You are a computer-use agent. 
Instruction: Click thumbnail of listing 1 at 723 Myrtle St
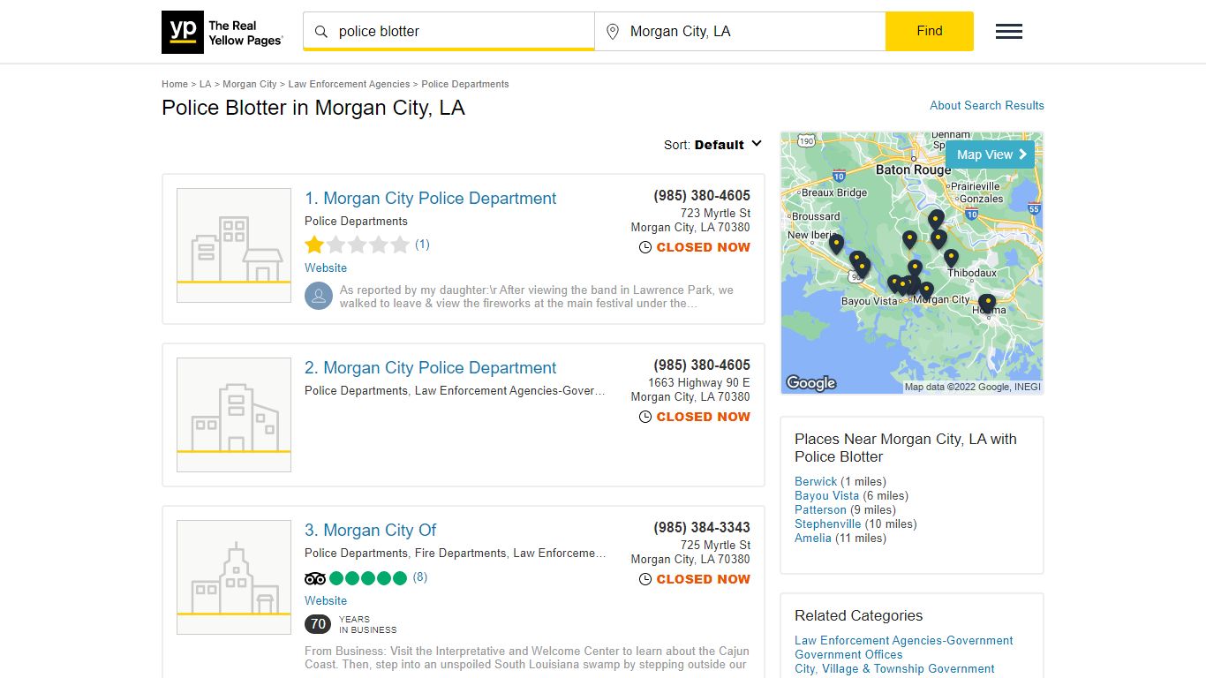(234, 245)
